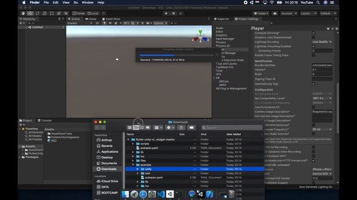Viewport: 357px width, 200px height.
Task: Open the Window menu in menu bar
Action: [x=88, y=2]
